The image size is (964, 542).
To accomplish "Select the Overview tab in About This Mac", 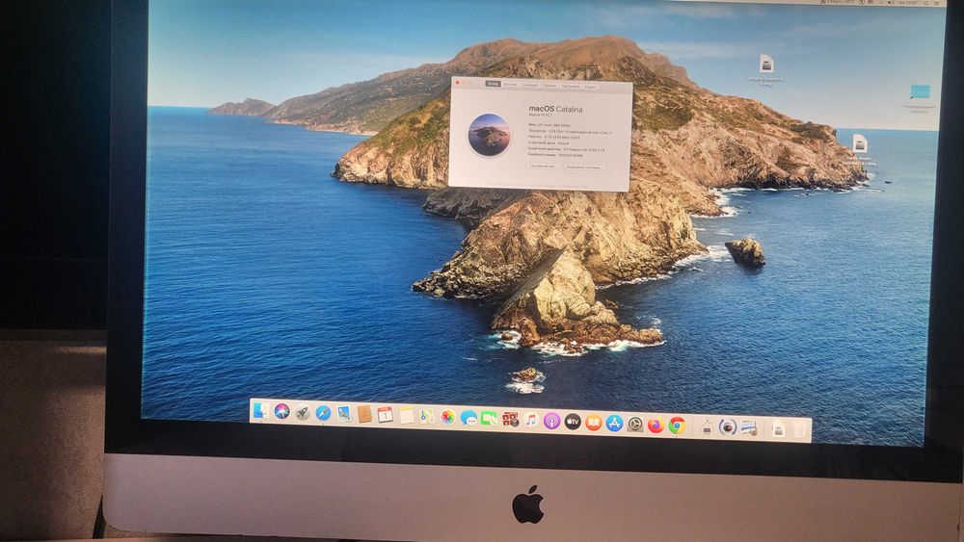I will (493, 84).
